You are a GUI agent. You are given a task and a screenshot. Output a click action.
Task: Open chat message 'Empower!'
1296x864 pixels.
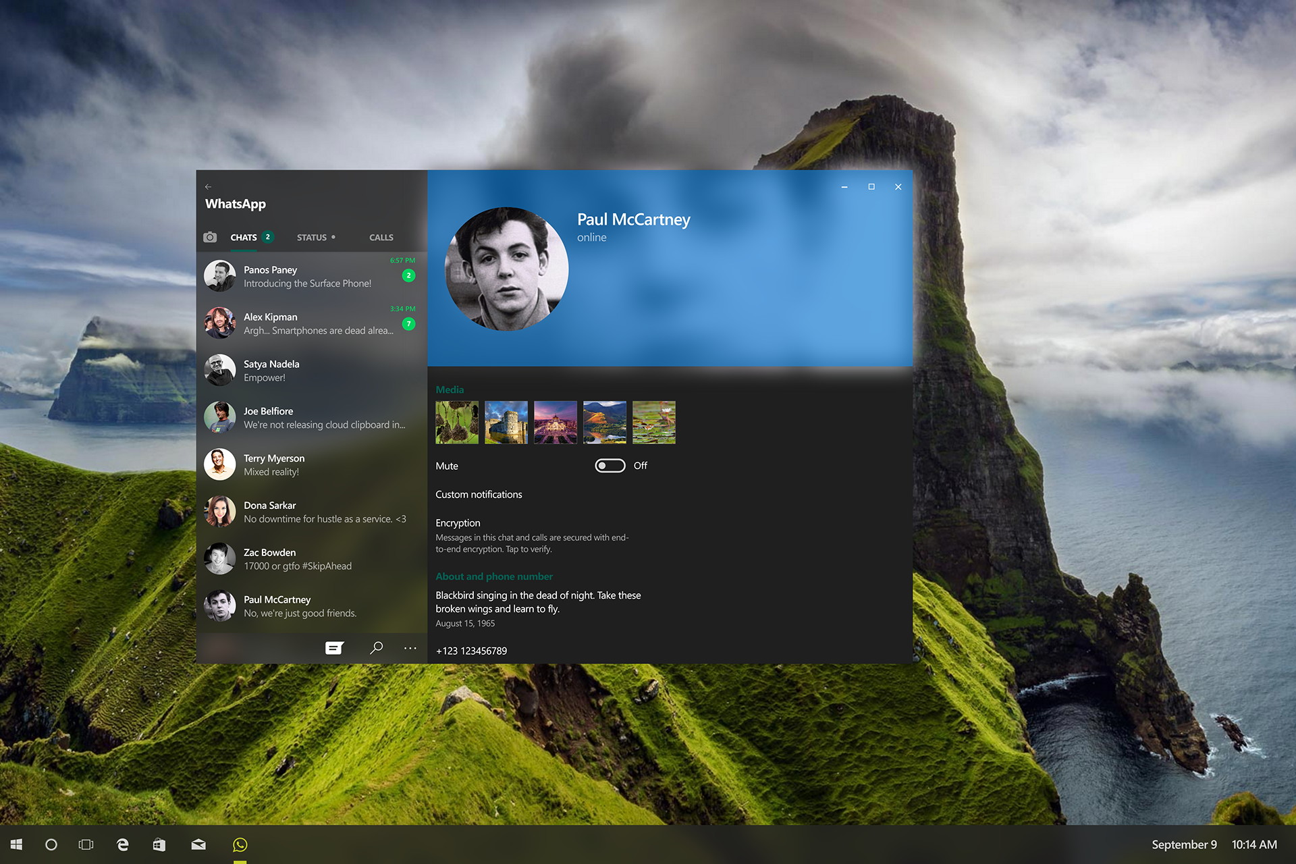(265, 378)
